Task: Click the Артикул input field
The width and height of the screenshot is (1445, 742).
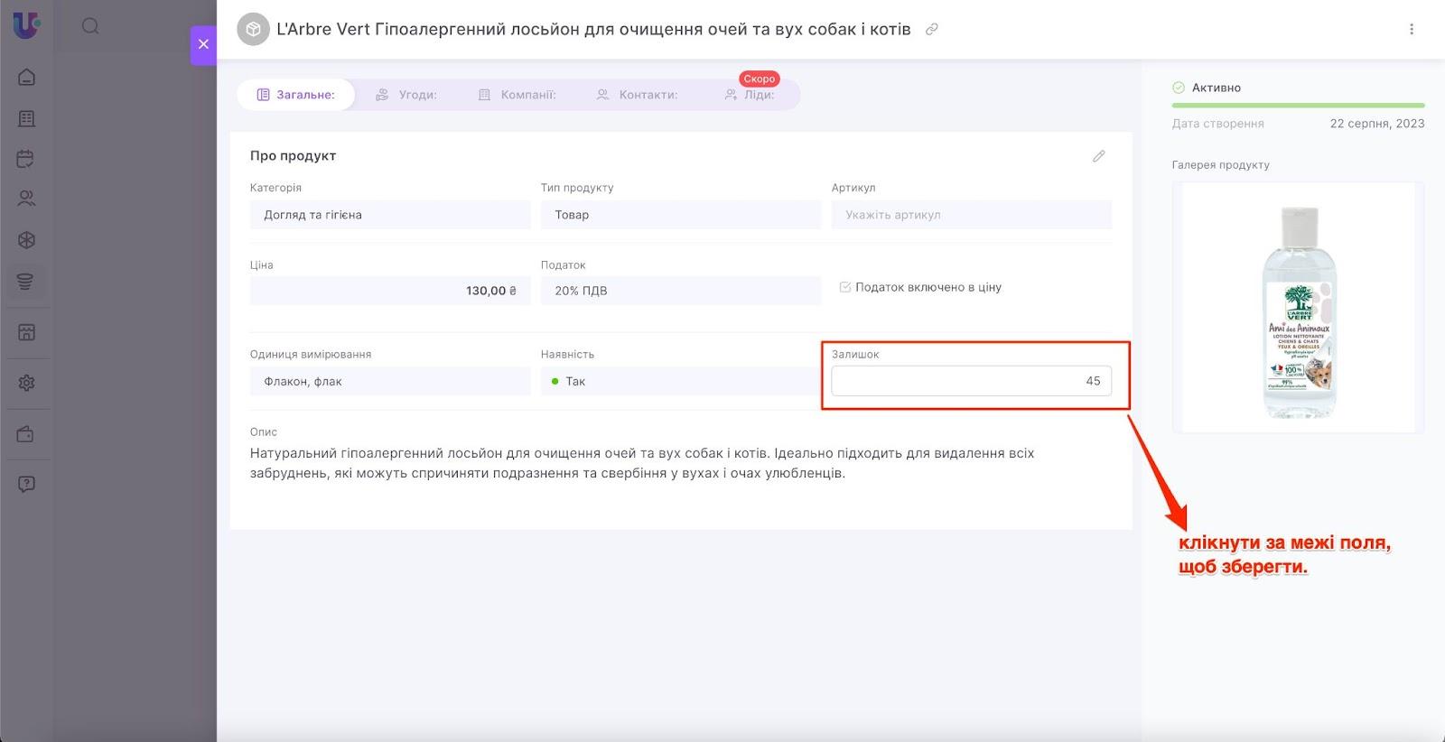Action: click(x=972, y=215)
